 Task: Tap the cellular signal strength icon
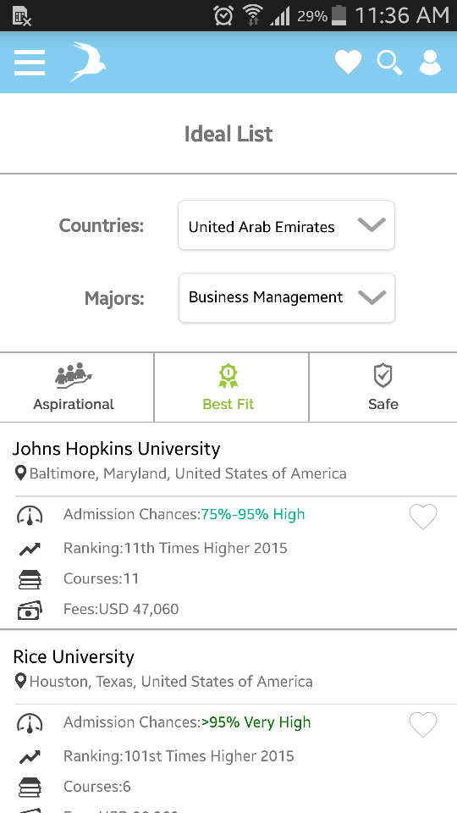click(280, 17)
